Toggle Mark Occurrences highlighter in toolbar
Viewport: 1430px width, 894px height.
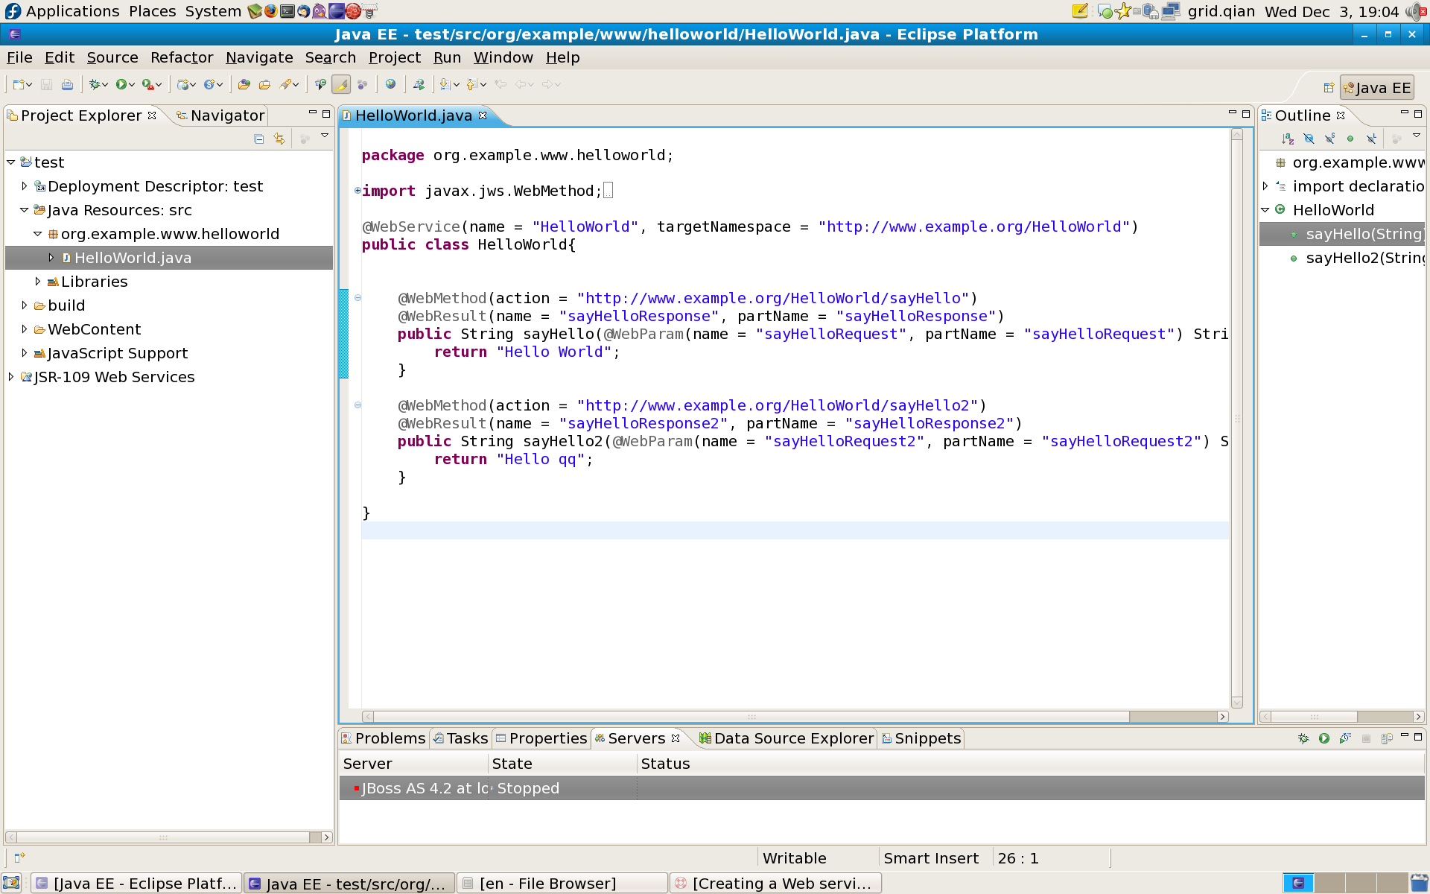pyautogui.click(x=341, y=85)
